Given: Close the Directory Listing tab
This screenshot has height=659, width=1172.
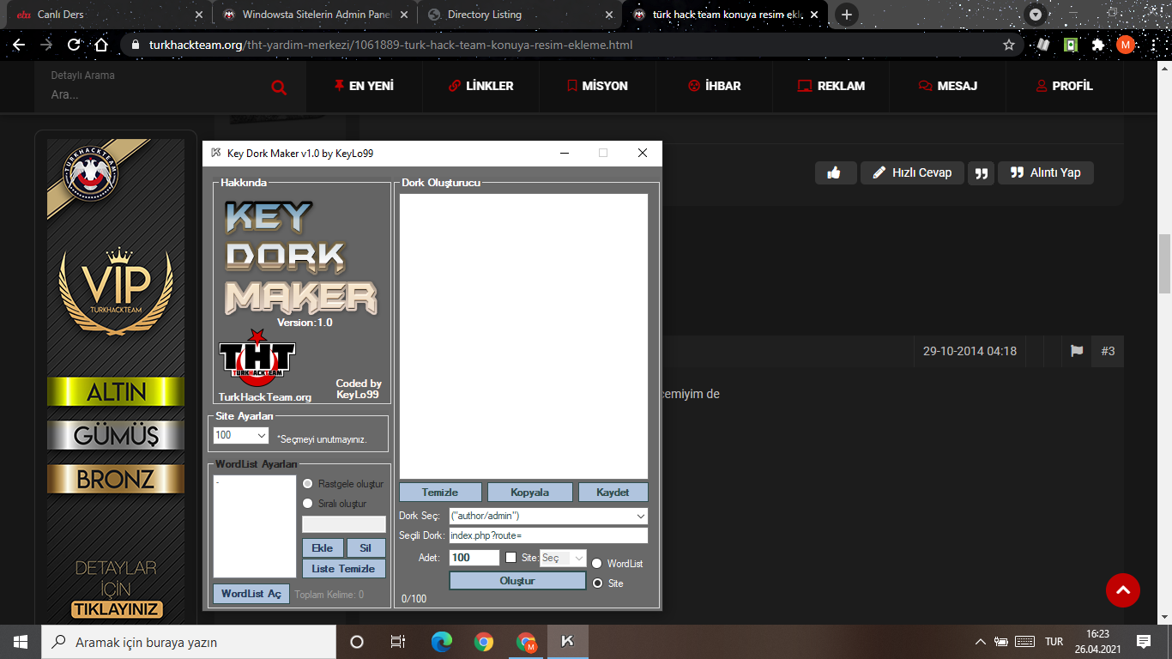Looking at the screenshot, I should tap(609, 15).
